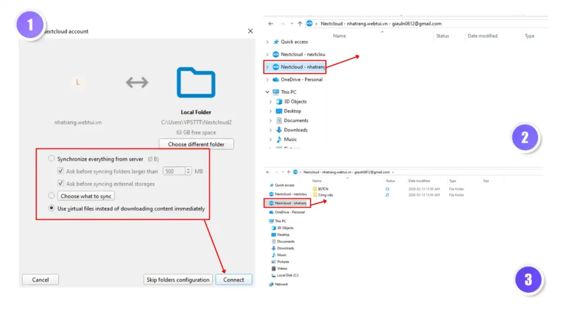Click the Công việc folder sync status icon
The image size is (561, 312).
(x=387, y=195)
